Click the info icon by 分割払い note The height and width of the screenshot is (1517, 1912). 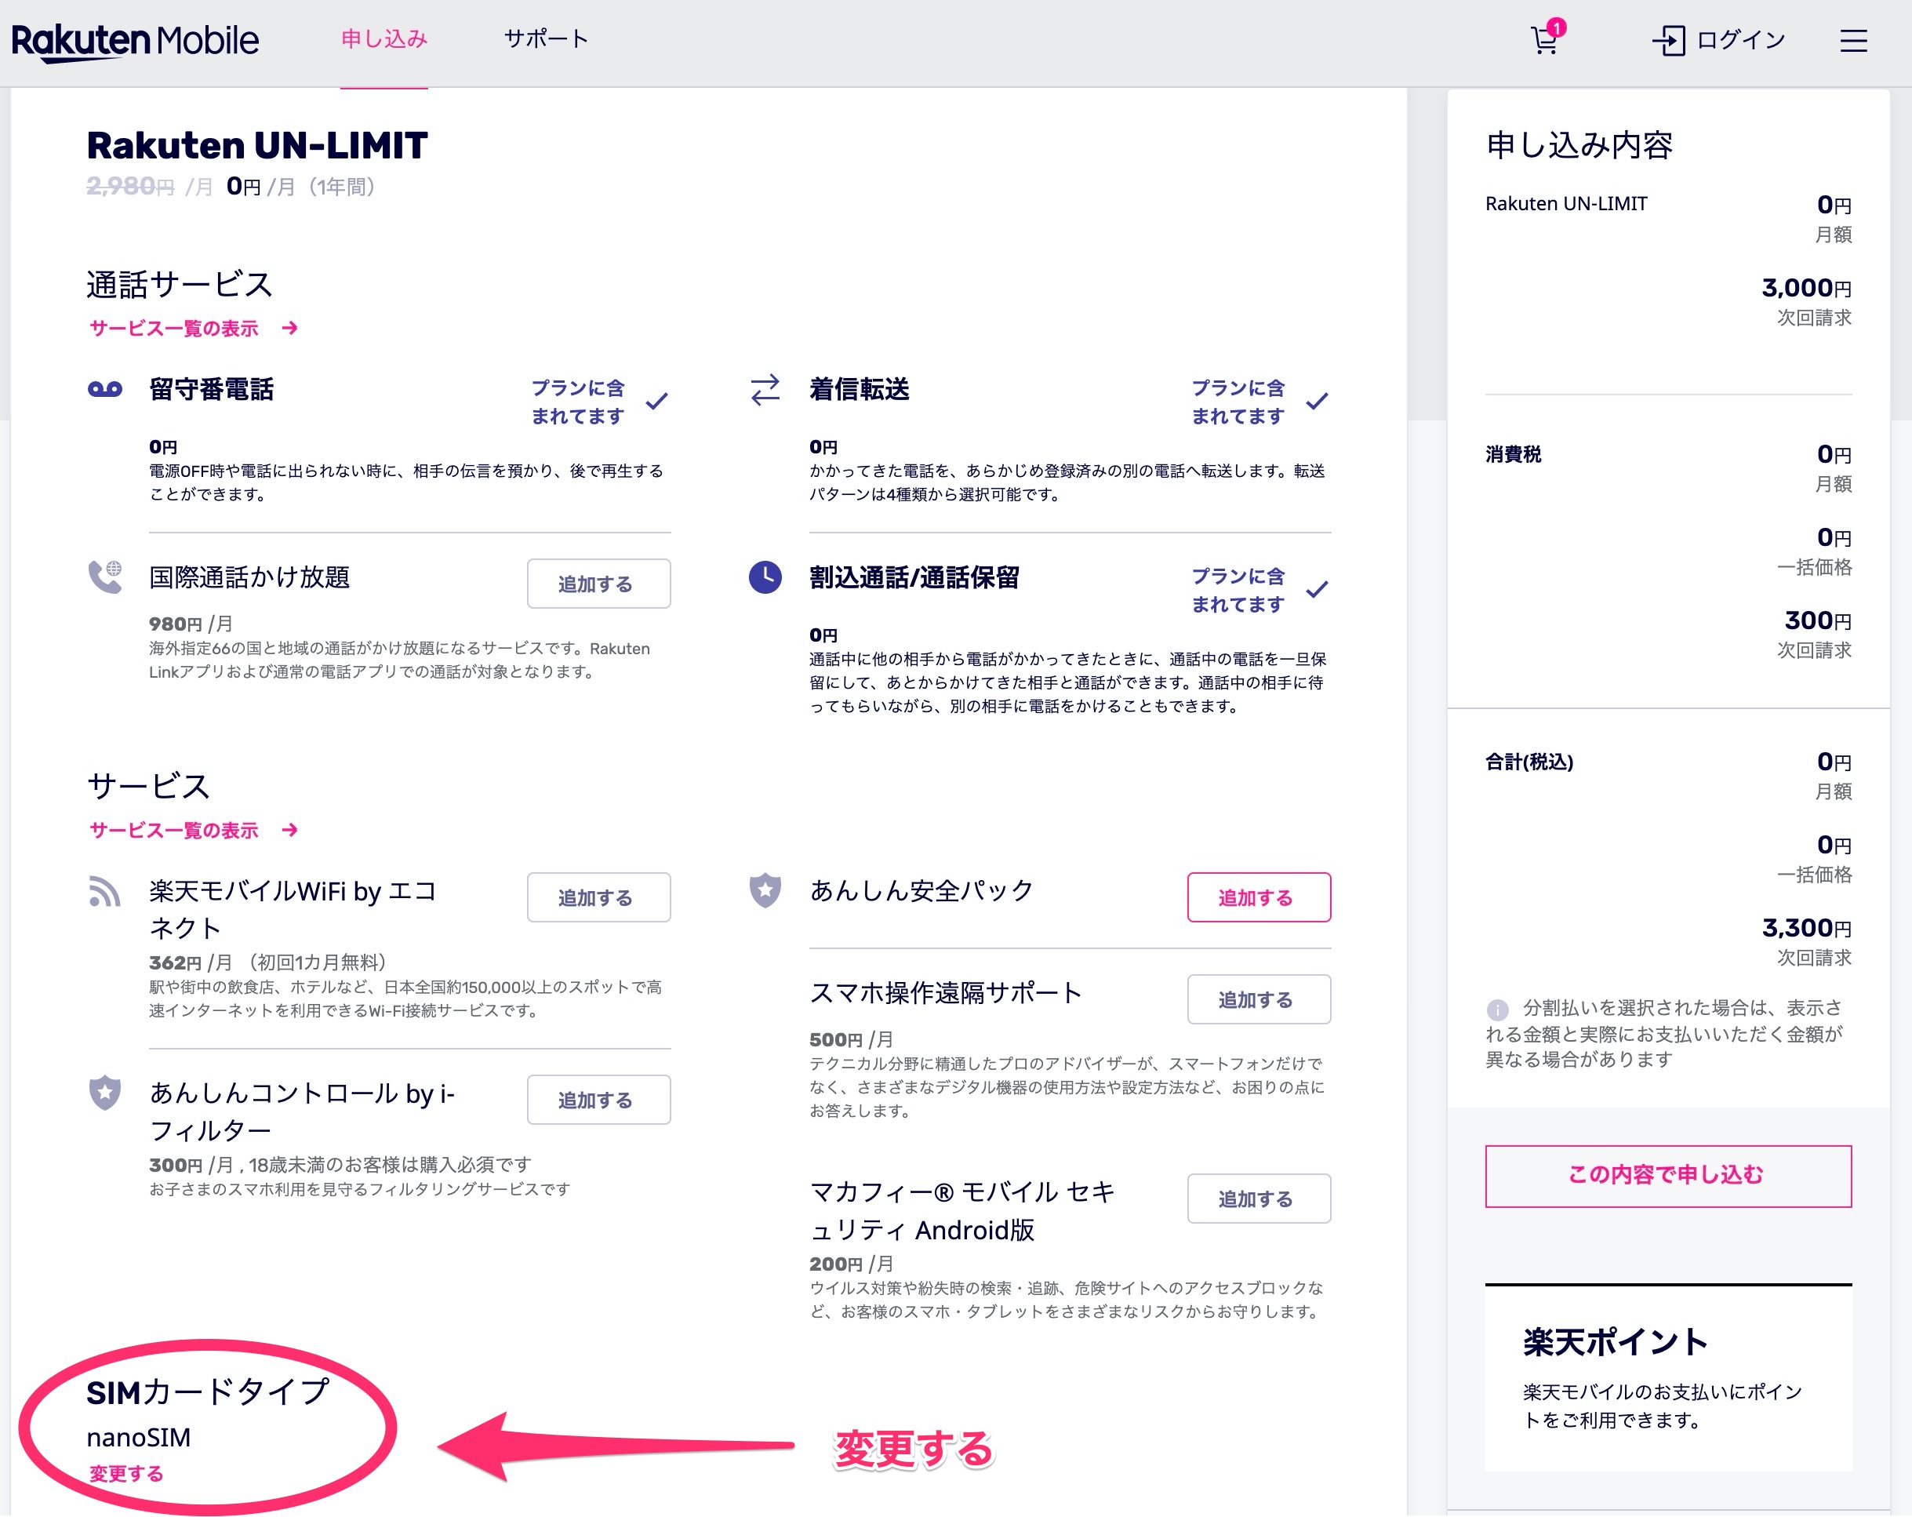click(x=1497, y=1009)
